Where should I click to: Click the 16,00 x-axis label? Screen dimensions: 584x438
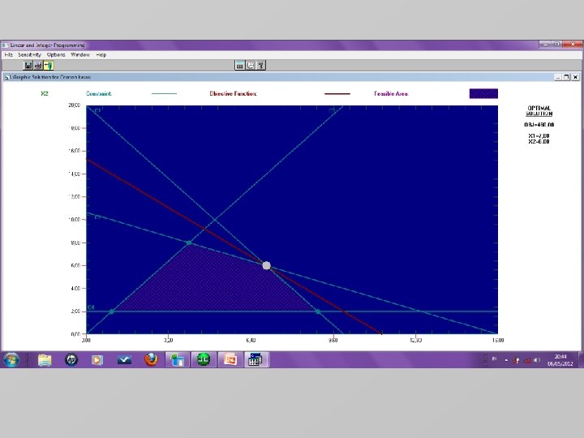[498, 340]
